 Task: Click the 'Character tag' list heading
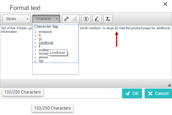click(x=46, y=26)
